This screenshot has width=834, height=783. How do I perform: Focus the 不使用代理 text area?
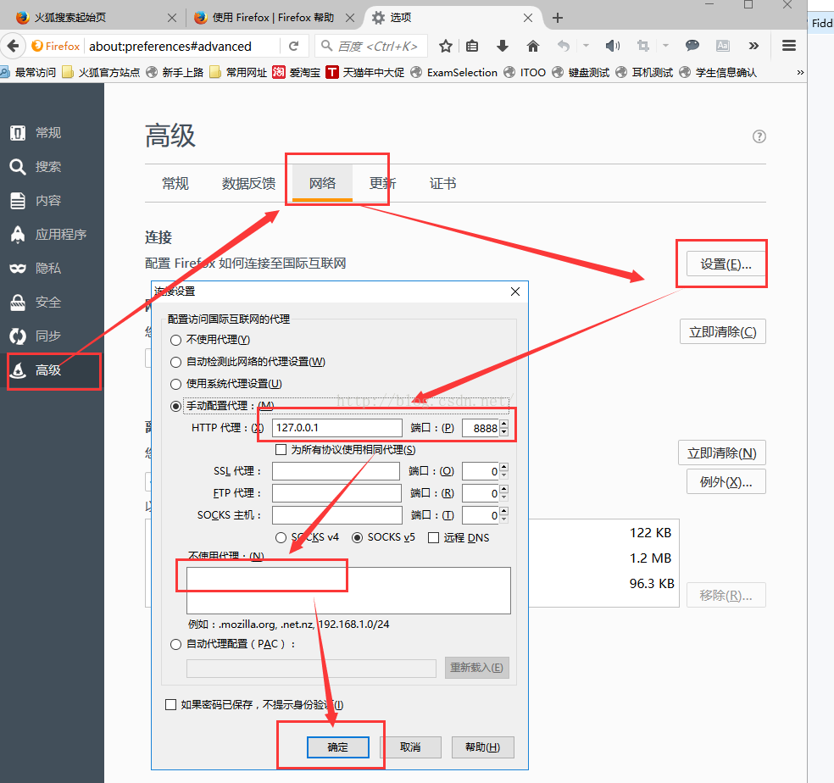(348, 591)
